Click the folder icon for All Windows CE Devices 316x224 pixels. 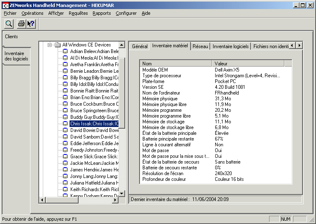click(x=58, y=45)
